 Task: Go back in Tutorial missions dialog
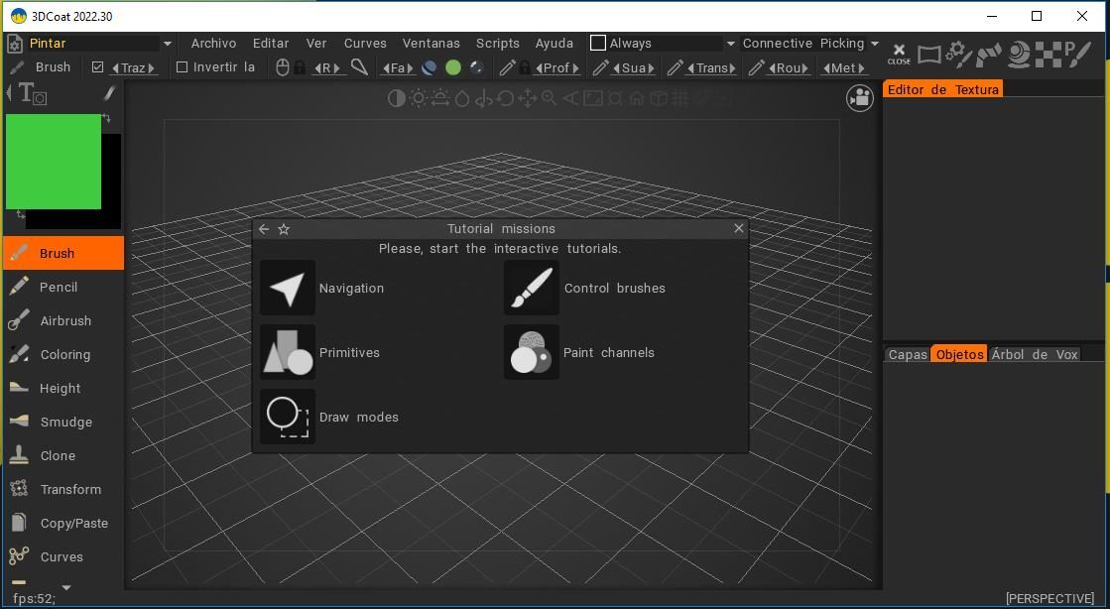[x=263, y=229]
